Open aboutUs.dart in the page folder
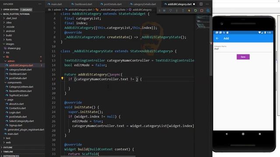This screenshot has height=157, width=280. point(16,104)
